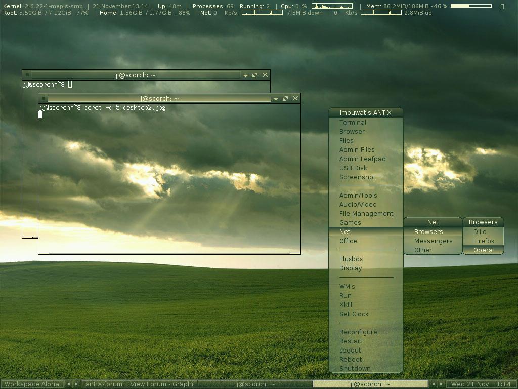Close the back jj@scorch terminal
The image size is (518, 389).
click(265, 75)
